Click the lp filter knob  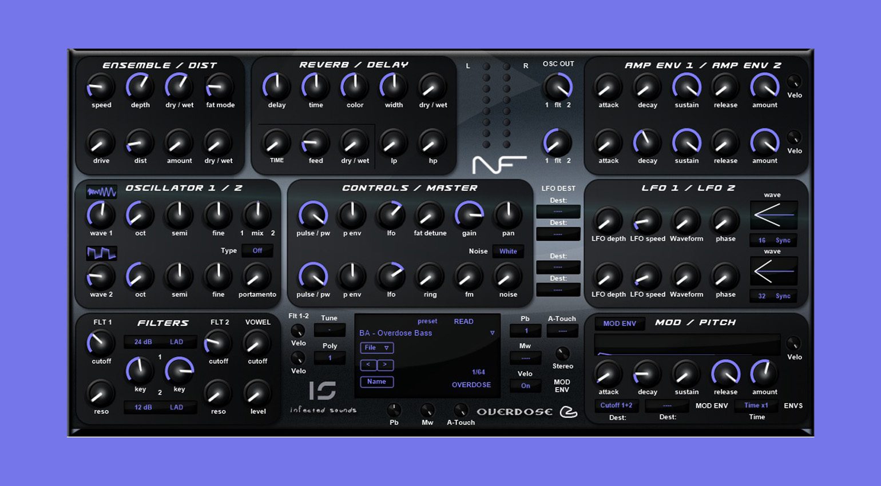pos(394,144)
